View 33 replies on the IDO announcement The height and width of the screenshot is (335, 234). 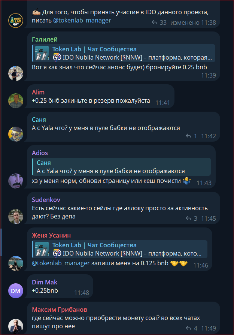pos(159,22)
